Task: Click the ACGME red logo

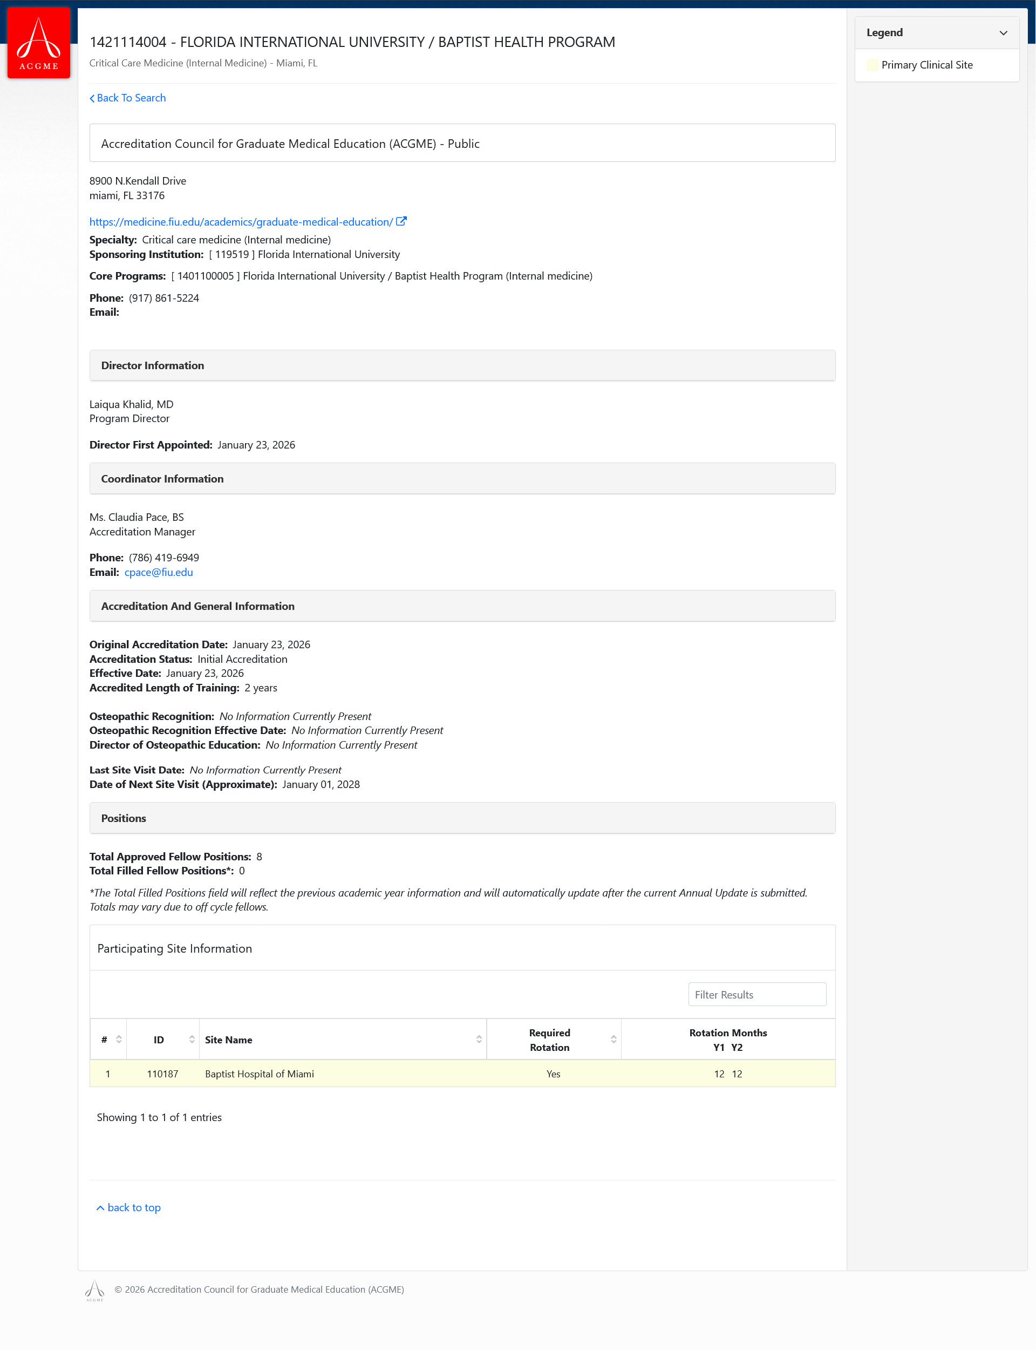Action: click(x=38, y=42)
